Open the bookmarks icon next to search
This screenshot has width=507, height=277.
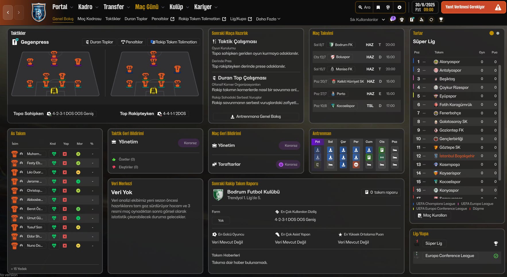(378, 7)
